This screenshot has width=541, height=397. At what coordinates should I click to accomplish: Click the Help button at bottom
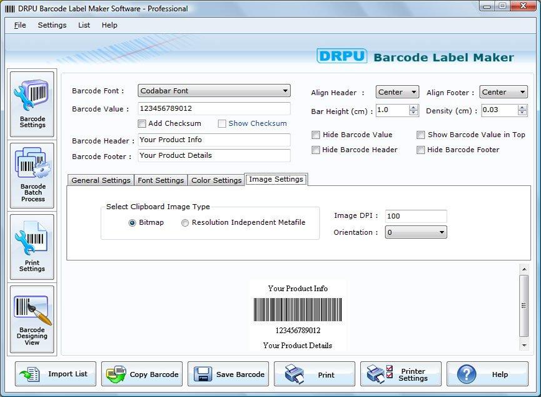point(487,374)
